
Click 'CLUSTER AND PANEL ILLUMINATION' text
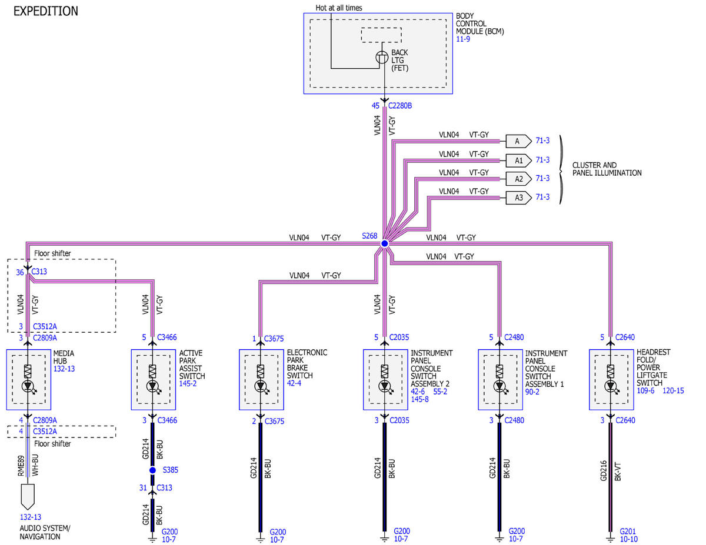point(607,169)
